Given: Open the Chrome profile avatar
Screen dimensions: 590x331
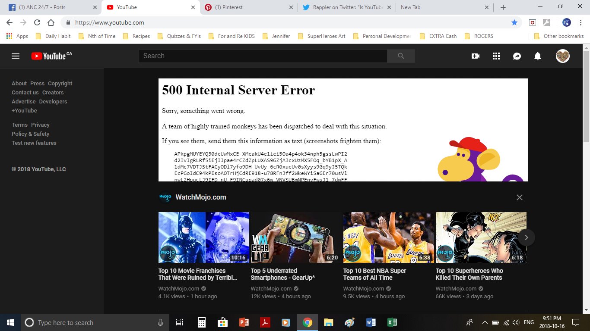Looking at the screenshot, I should tap(567, 22).
